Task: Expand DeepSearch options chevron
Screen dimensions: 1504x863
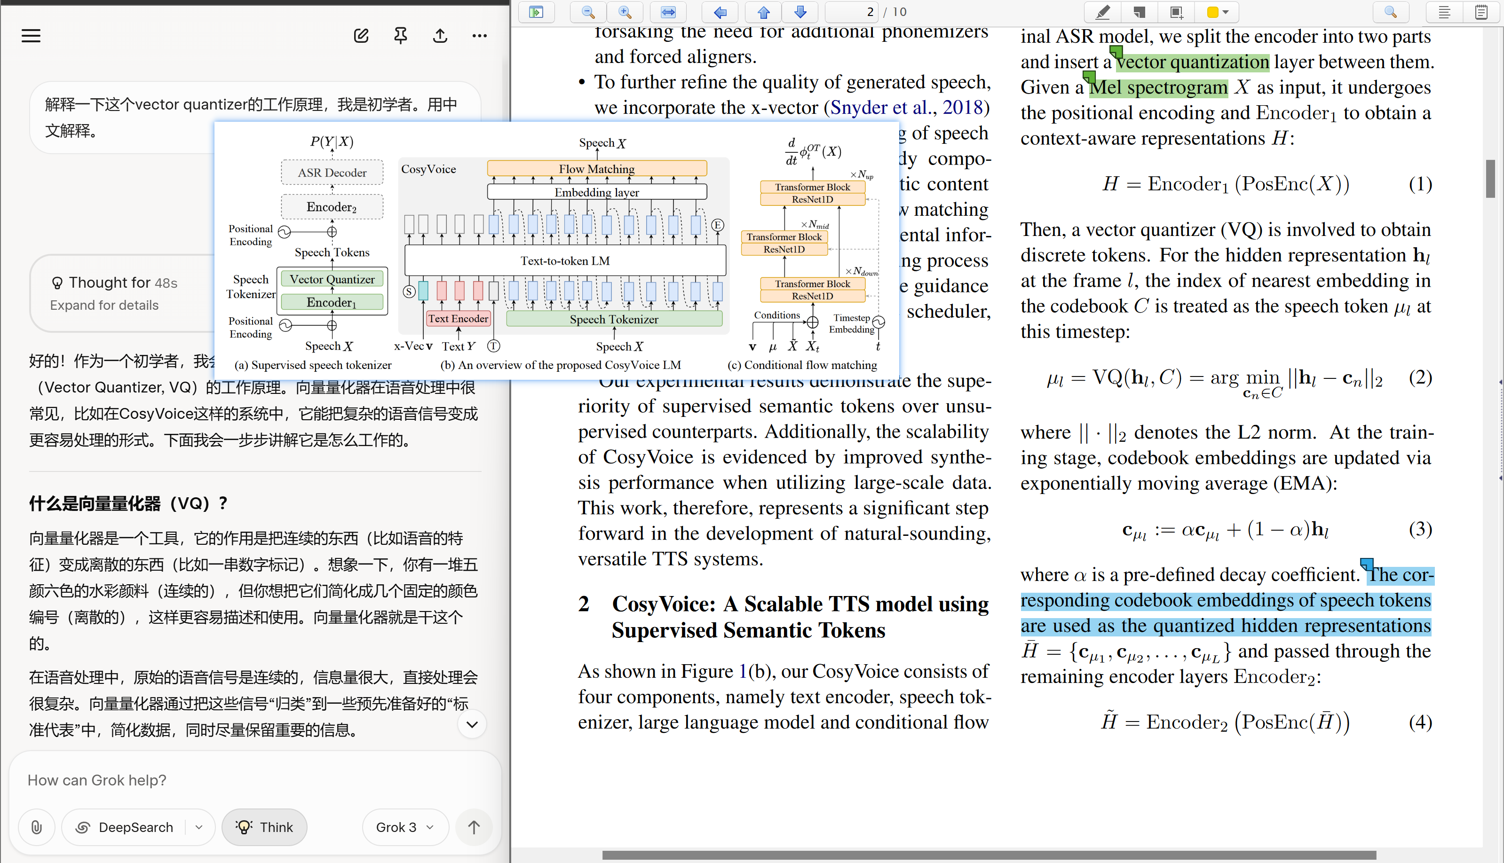Action: tap(199, 827)
